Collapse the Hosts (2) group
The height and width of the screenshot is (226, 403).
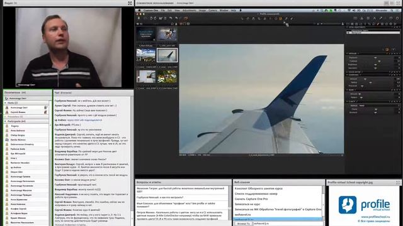(x=5, y=103)
